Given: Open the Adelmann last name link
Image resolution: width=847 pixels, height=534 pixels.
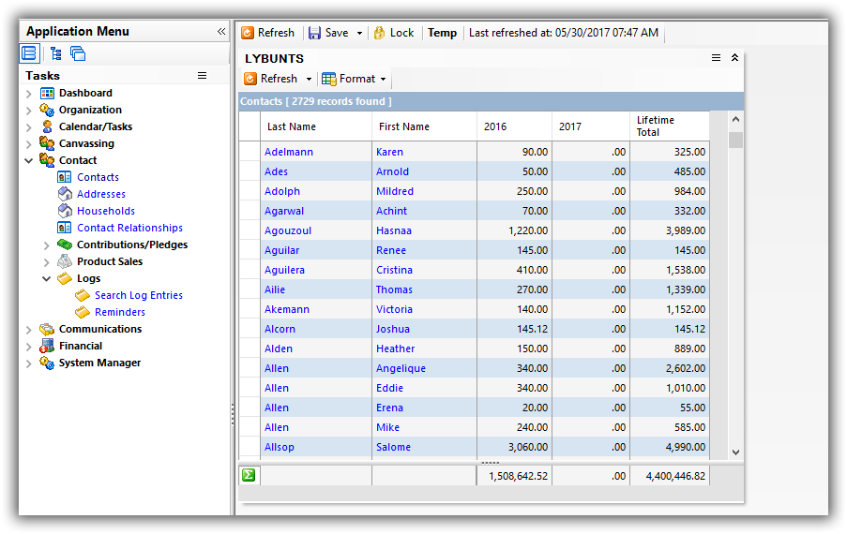Looking at the screenshot, I should [289, 152].
